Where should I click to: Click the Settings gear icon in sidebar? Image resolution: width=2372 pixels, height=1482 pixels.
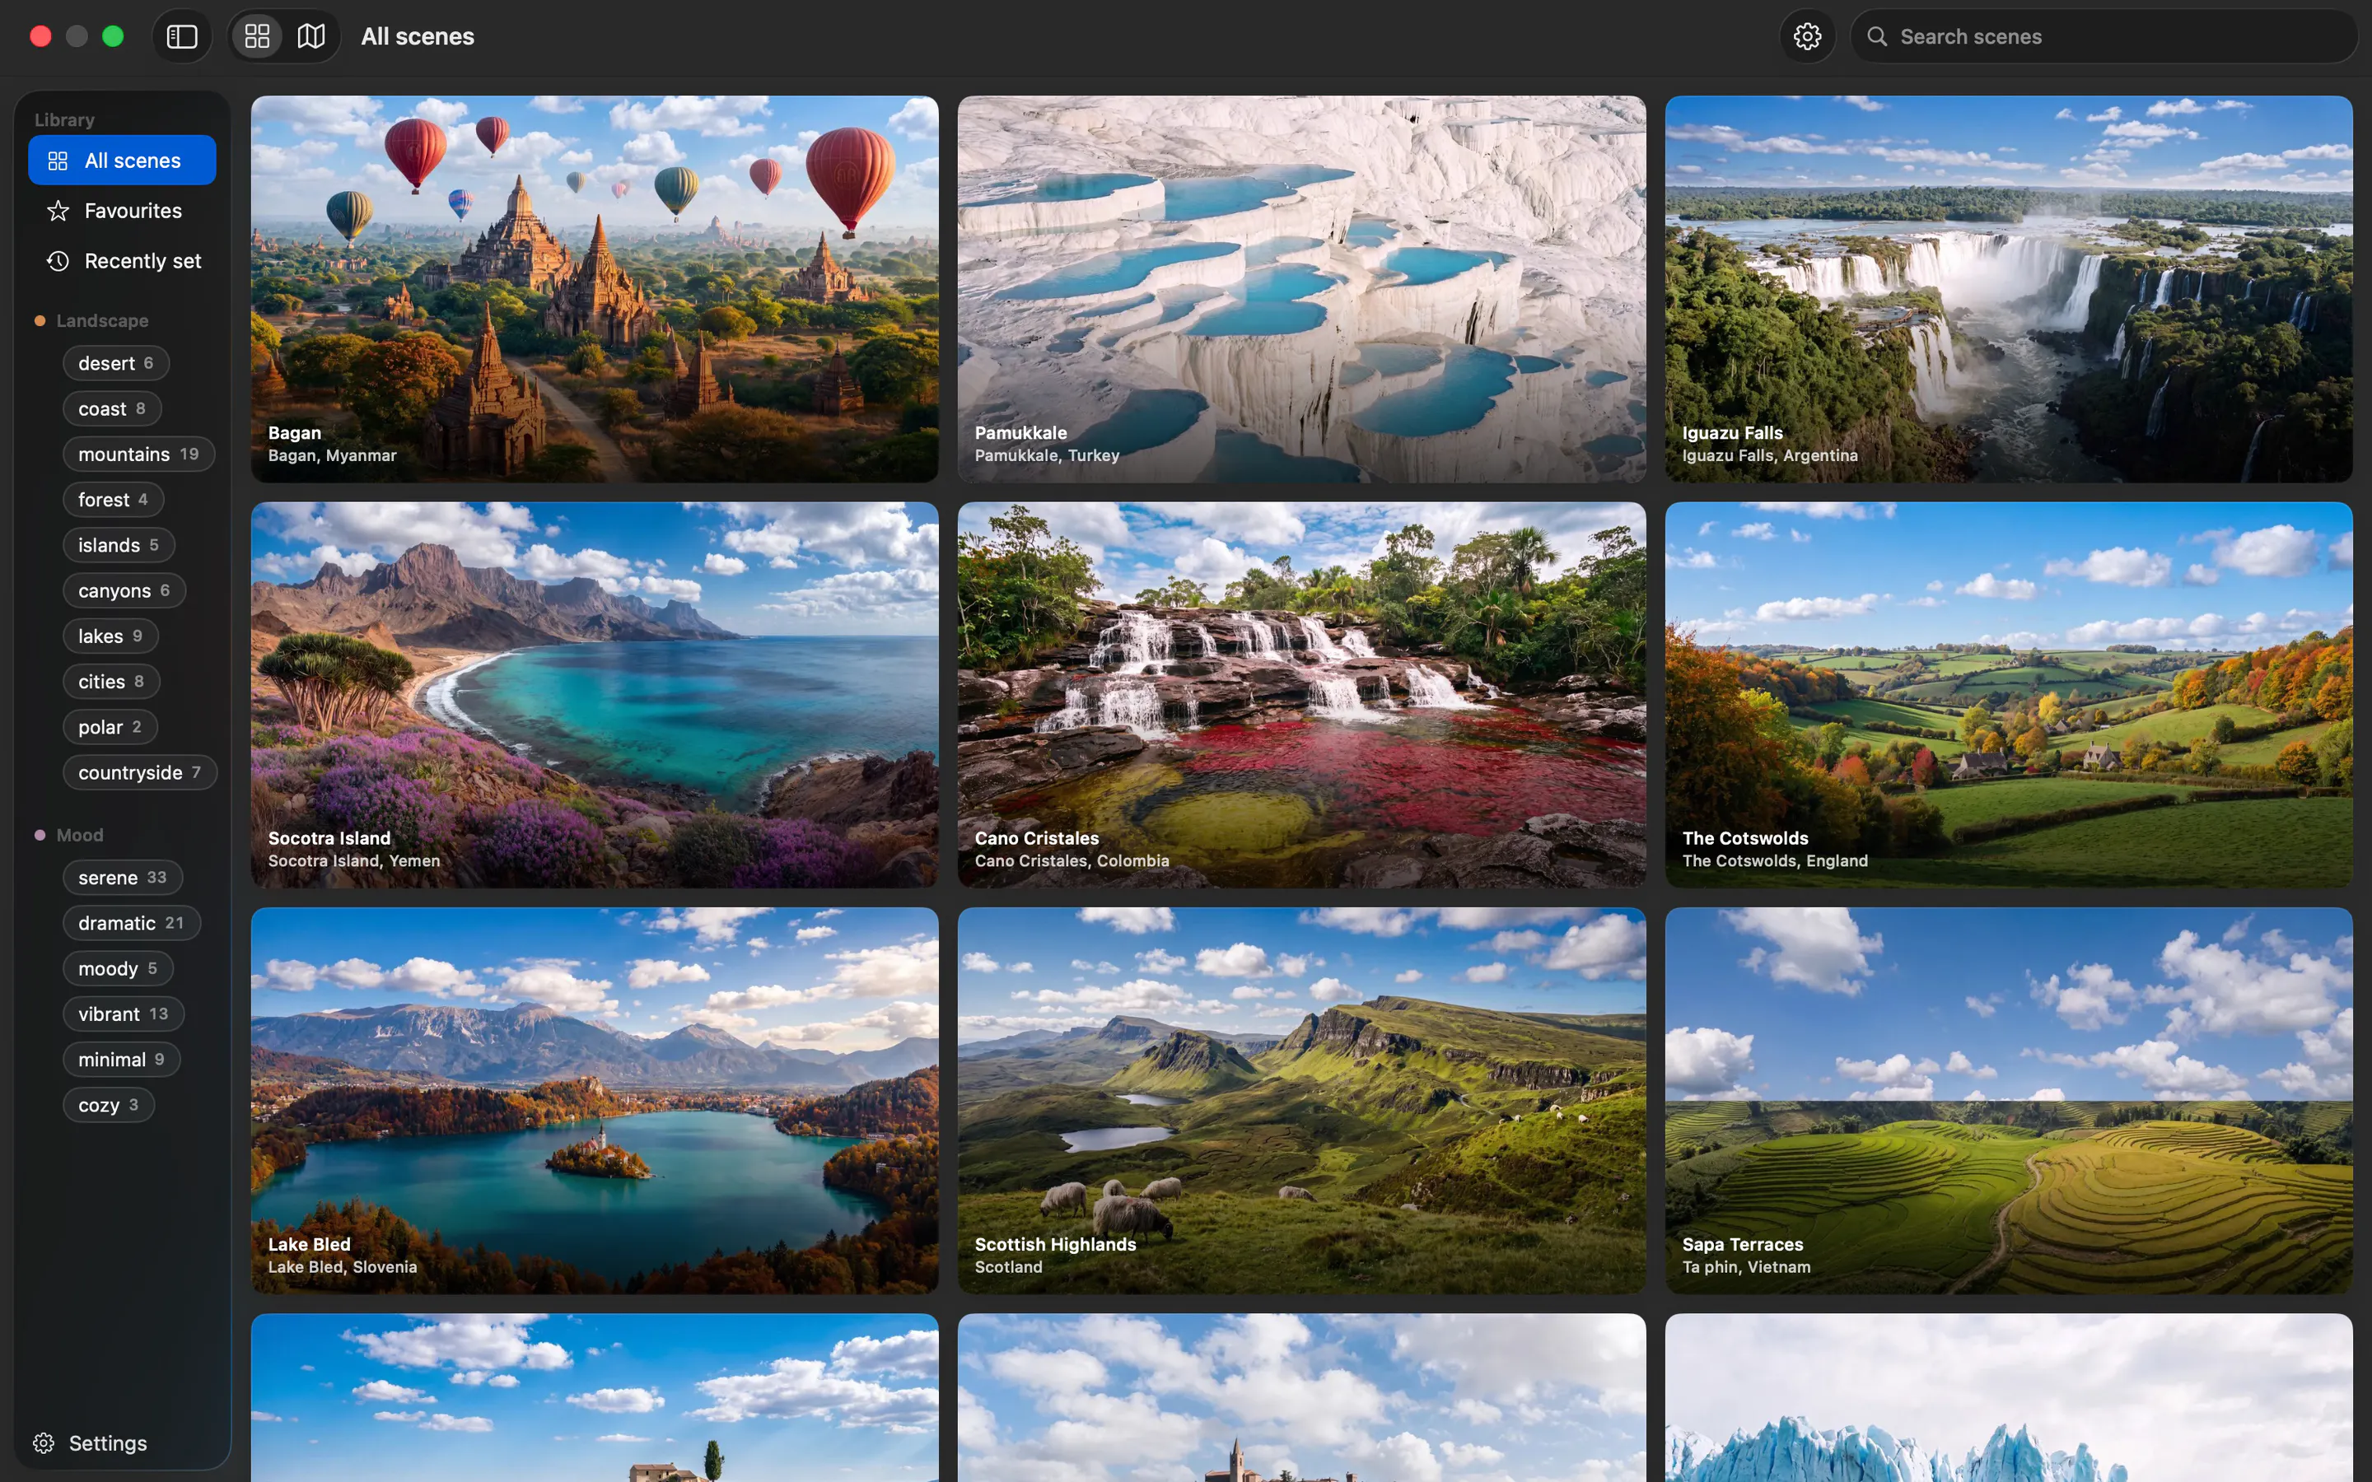click(x=43, y=1442)
